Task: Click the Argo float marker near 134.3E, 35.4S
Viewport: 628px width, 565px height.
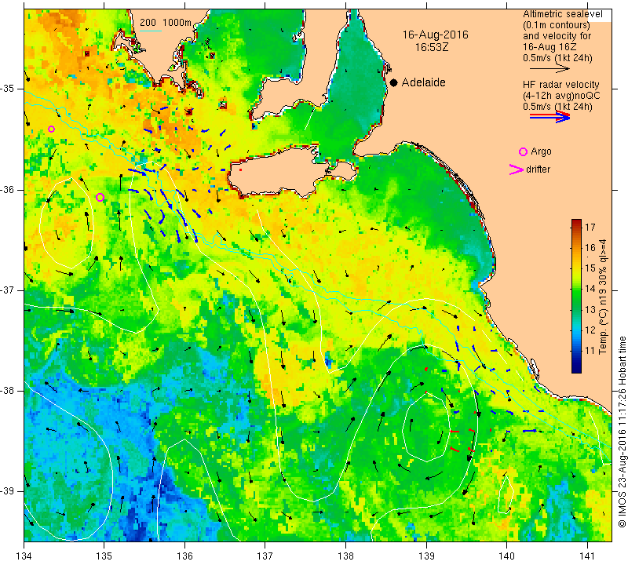Action: (51, 129)
